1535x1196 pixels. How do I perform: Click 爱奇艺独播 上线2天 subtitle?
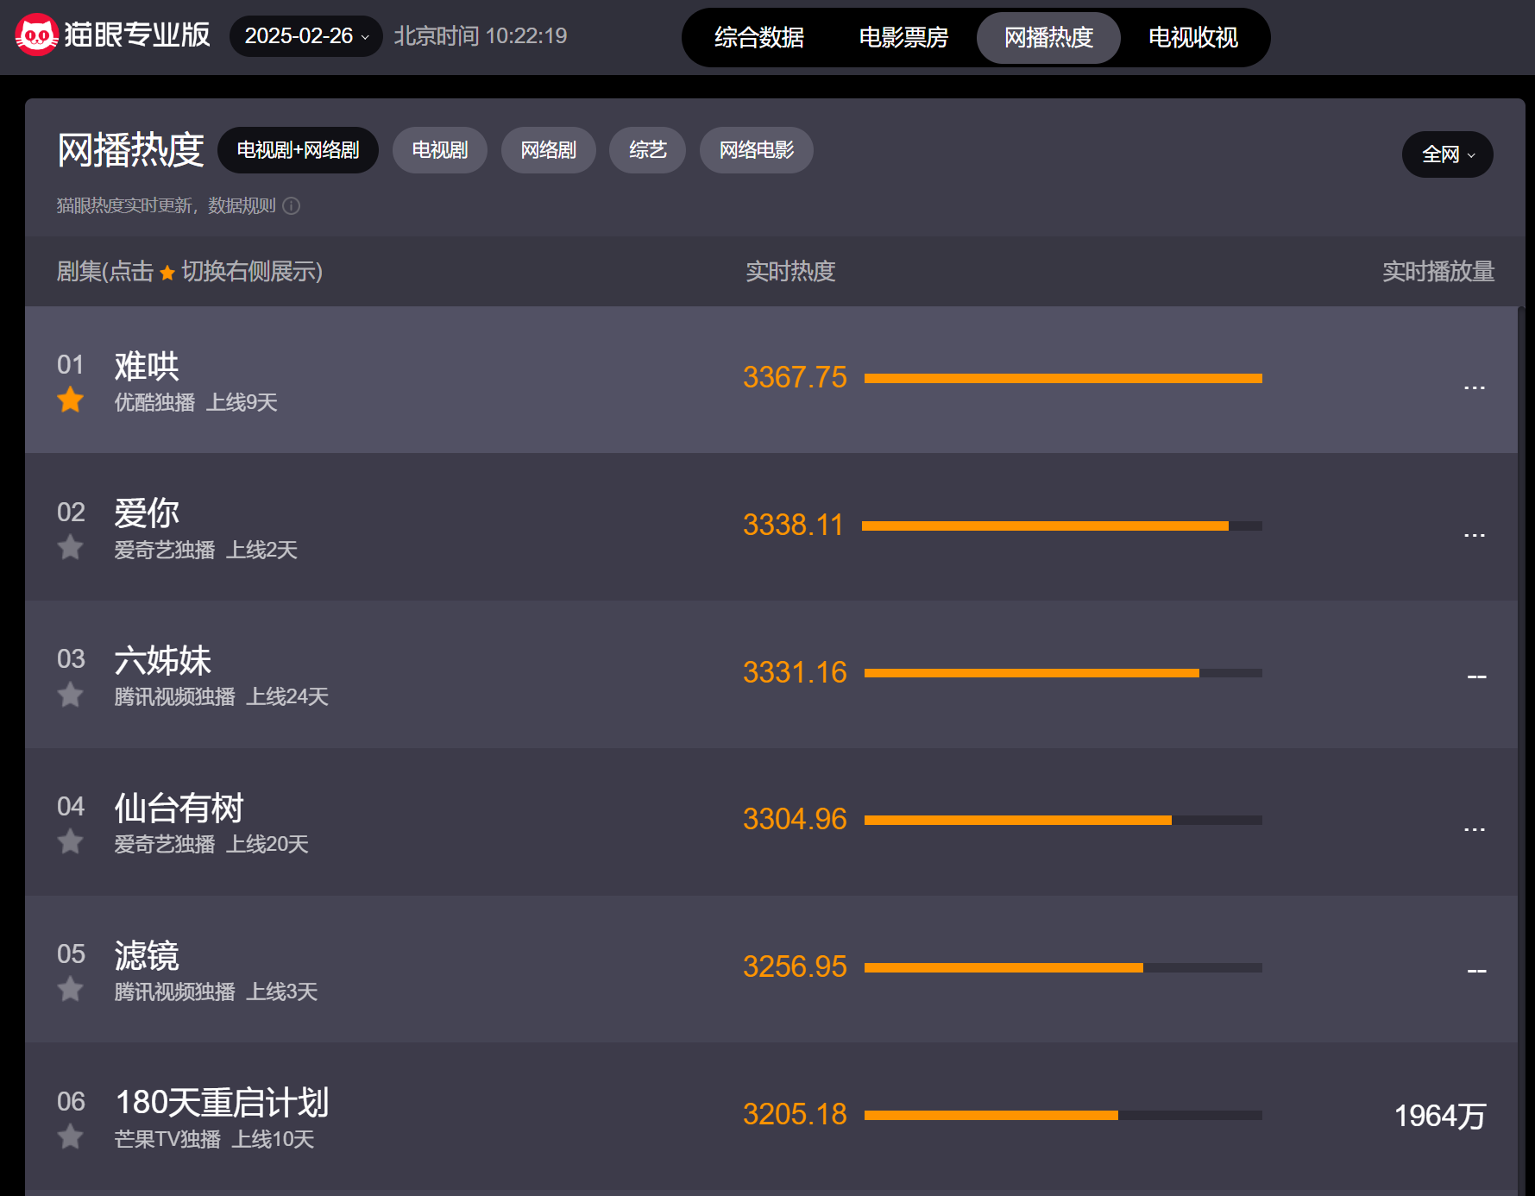(x=205, y=550)
